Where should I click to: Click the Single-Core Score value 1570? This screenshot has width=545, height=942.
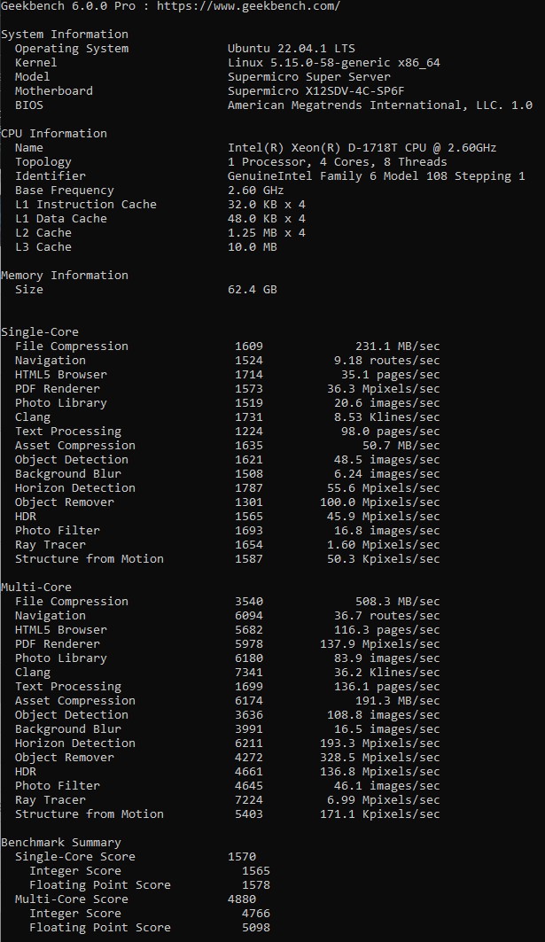[242, 857]
